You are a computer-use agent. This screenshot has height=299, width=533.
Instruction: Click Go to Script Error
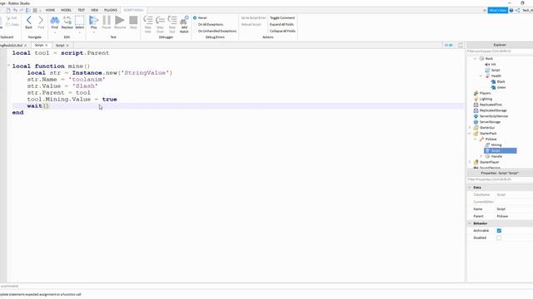click(x=253, y=17)
